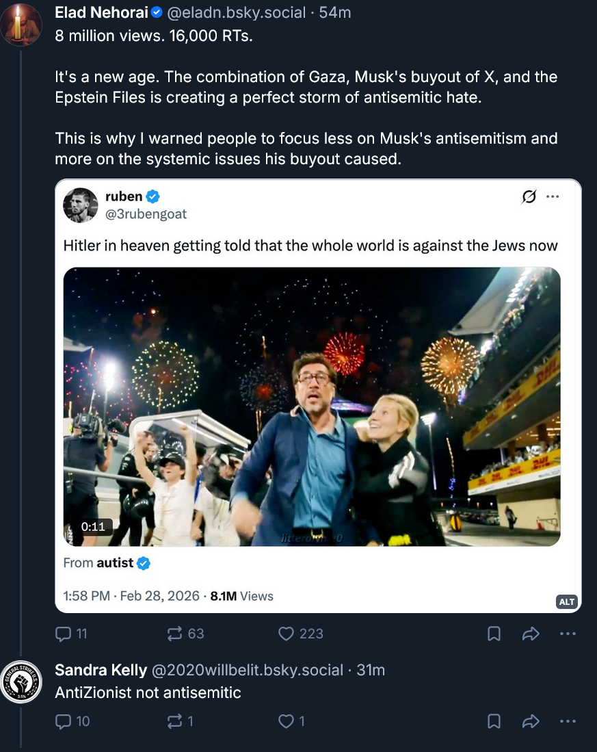Share Sandra Kelly's comment

click(x=531, y=721)
